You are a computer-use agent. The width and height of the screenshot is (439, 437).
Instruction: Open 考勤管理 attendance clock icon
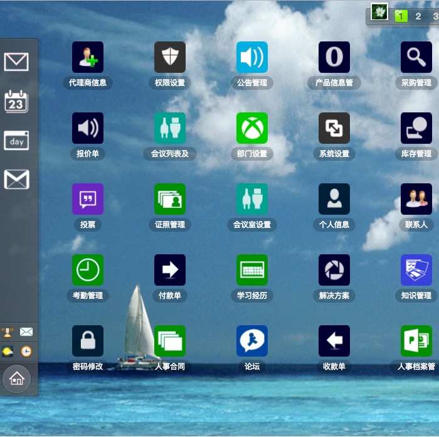coord(88,270)
